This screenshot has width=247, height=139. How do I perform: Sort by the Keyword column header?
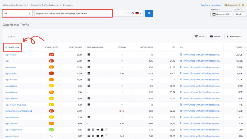pos(12,47)
